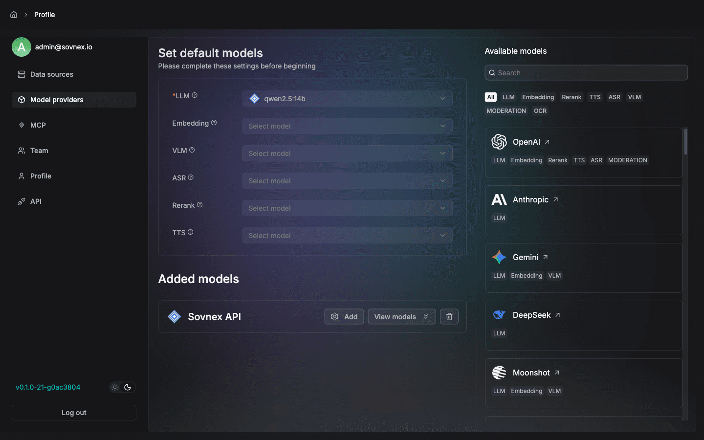This screenshot has width=704, height=440.
Task: Open Moonshot external link arrow
Action: click(x=557, y=373)
